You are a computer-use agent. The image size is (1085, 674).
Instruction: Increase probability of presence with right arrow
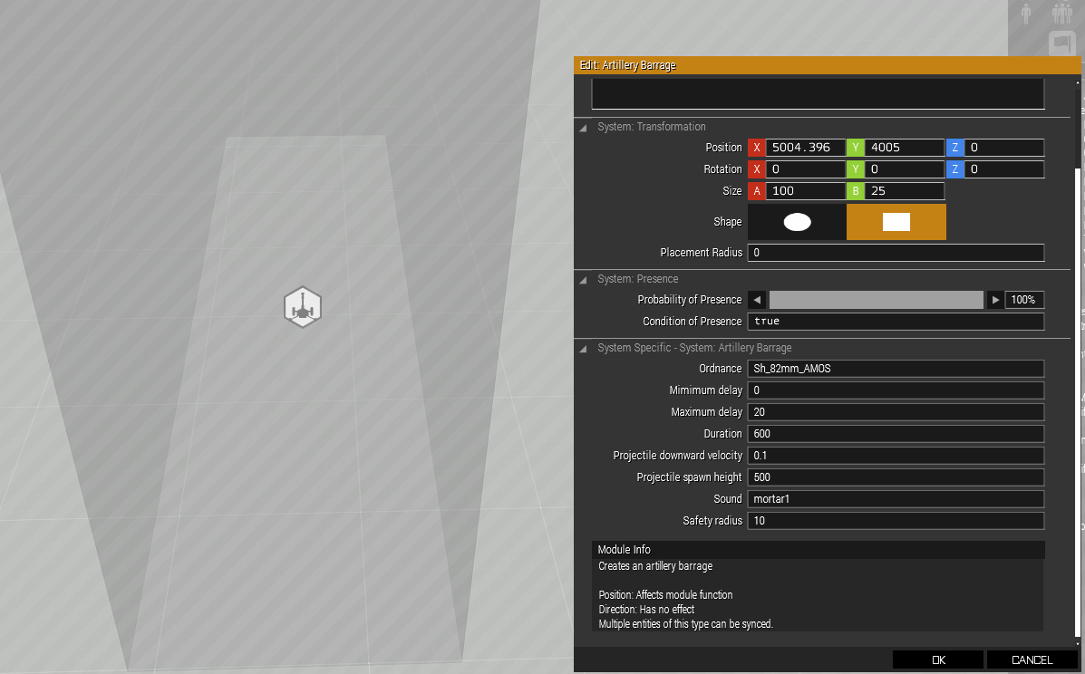(995, 300)
